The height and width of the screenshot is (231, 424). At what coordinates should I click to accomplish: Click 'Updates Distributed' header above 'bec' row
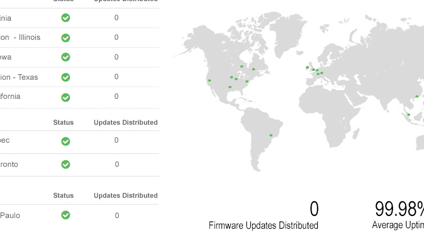[x=126, y=123]
